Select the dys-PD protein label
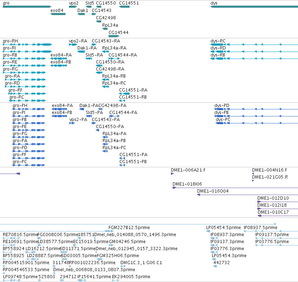This screenshot has width=298, height=282. coord(222,106)
